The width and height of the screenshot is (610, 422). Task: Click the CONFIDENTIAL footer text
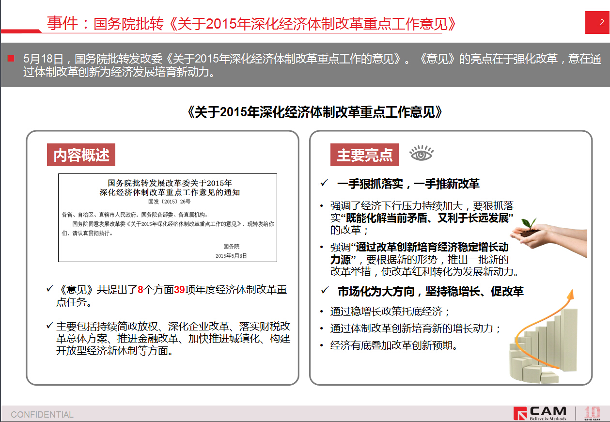(x=42, y=415)
